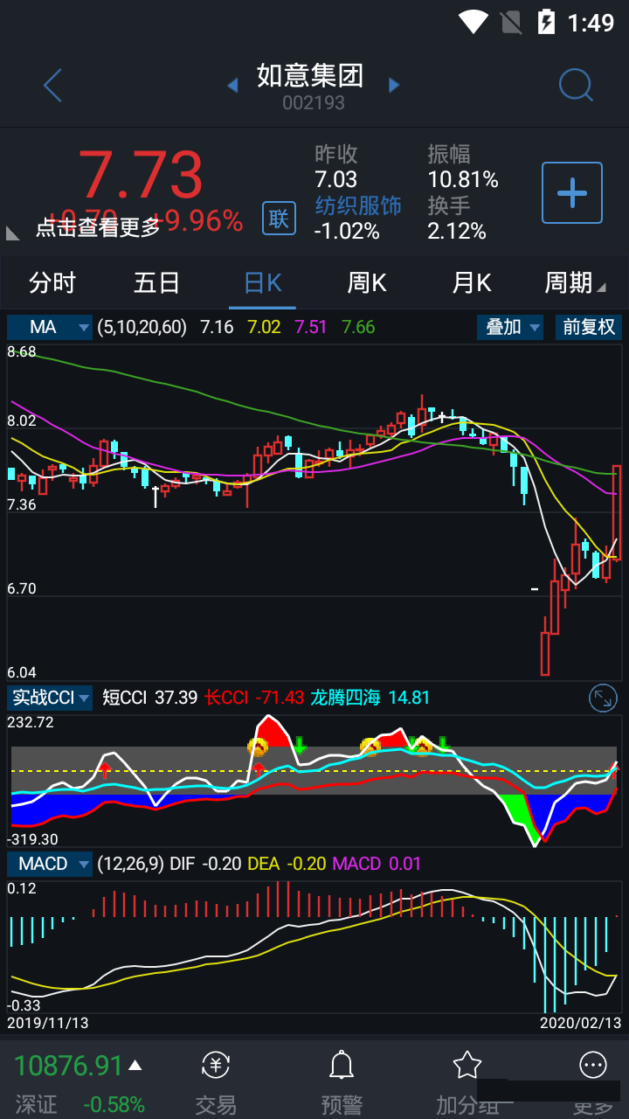
Task: Tap the chart end date 2020/02/13
Action: [x=581, y=1022]
